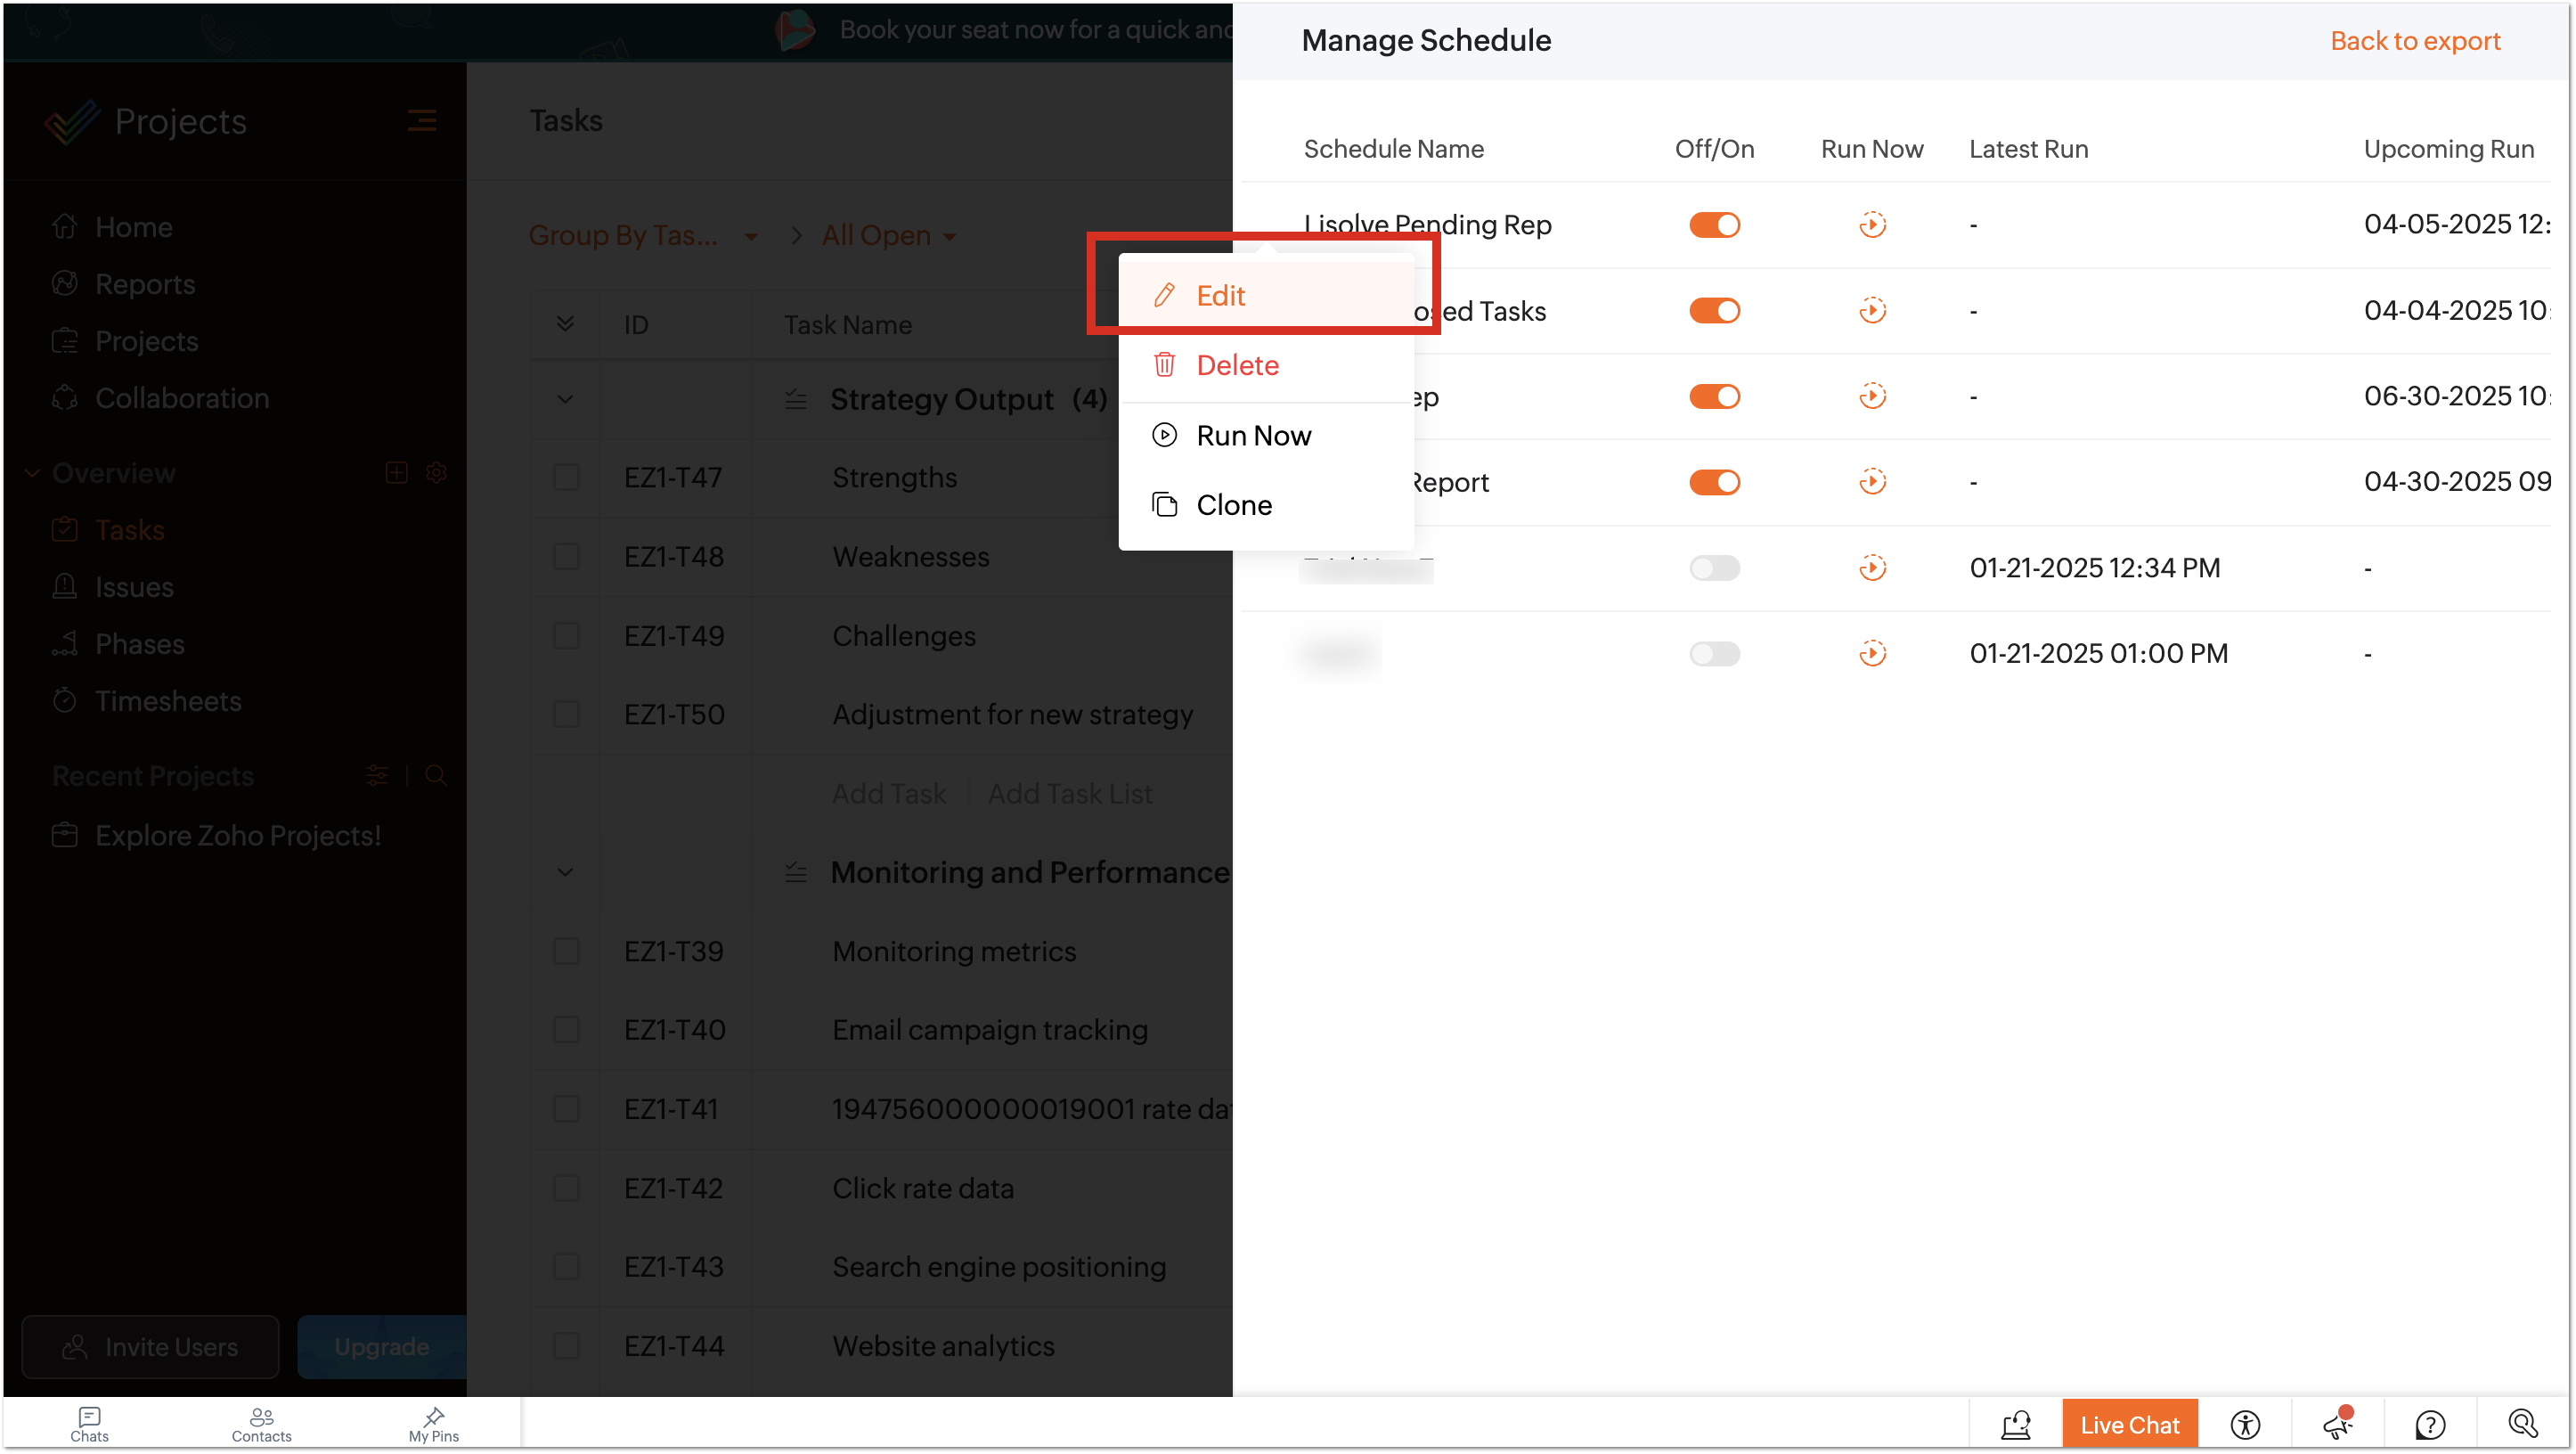This screenshot has width=2576, height=1454.
Task: Click the announcements megaphone icon
Action: pyautogui.click(x=2338, y=1424)
